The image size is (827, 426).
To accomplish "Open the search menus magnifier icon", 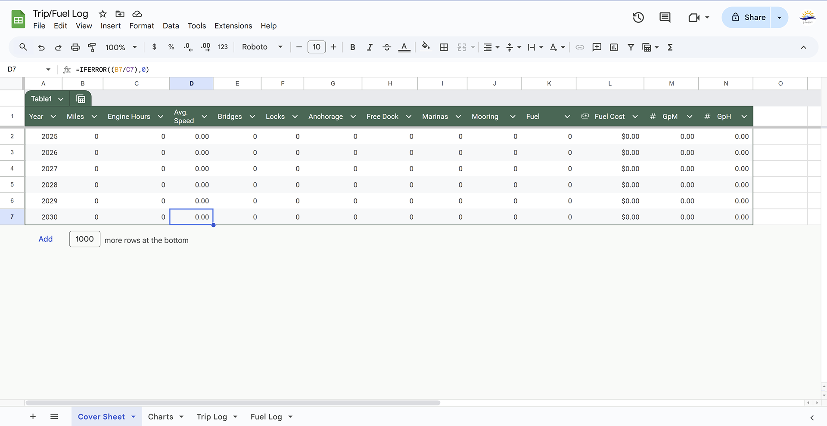I will click(23, 47).
